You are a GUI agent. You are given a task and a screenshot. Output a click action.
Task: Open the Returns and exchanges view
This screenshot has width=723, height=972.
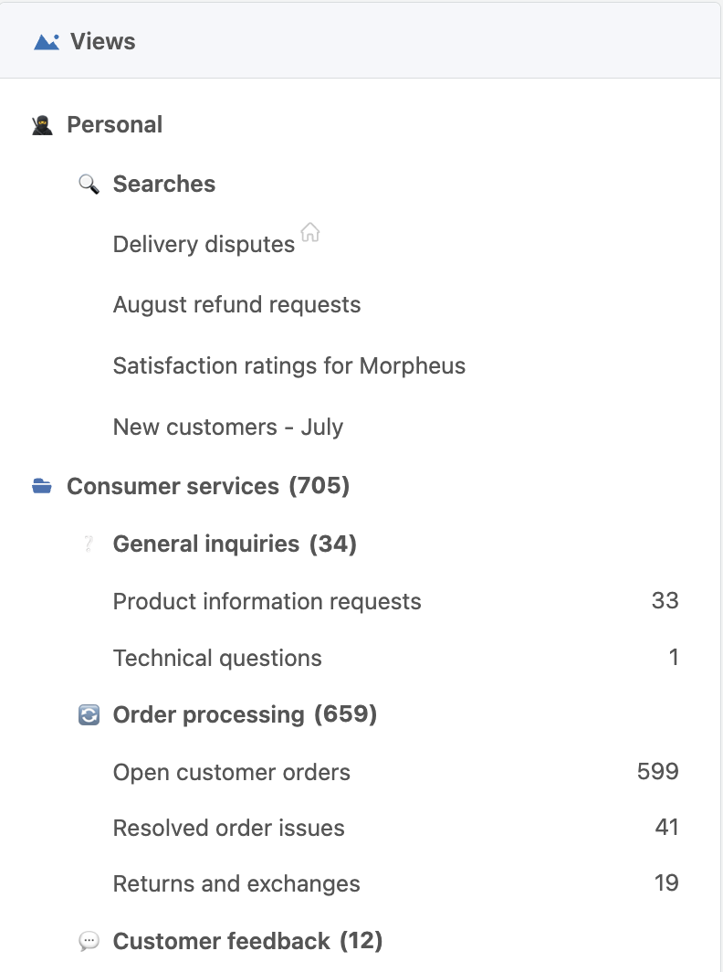tap(395, 884)
